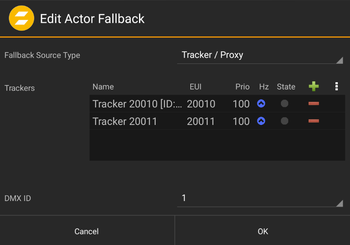Remove Tracker 20010 with the red minus icon
350x245 pixels.
pos(313,104)
